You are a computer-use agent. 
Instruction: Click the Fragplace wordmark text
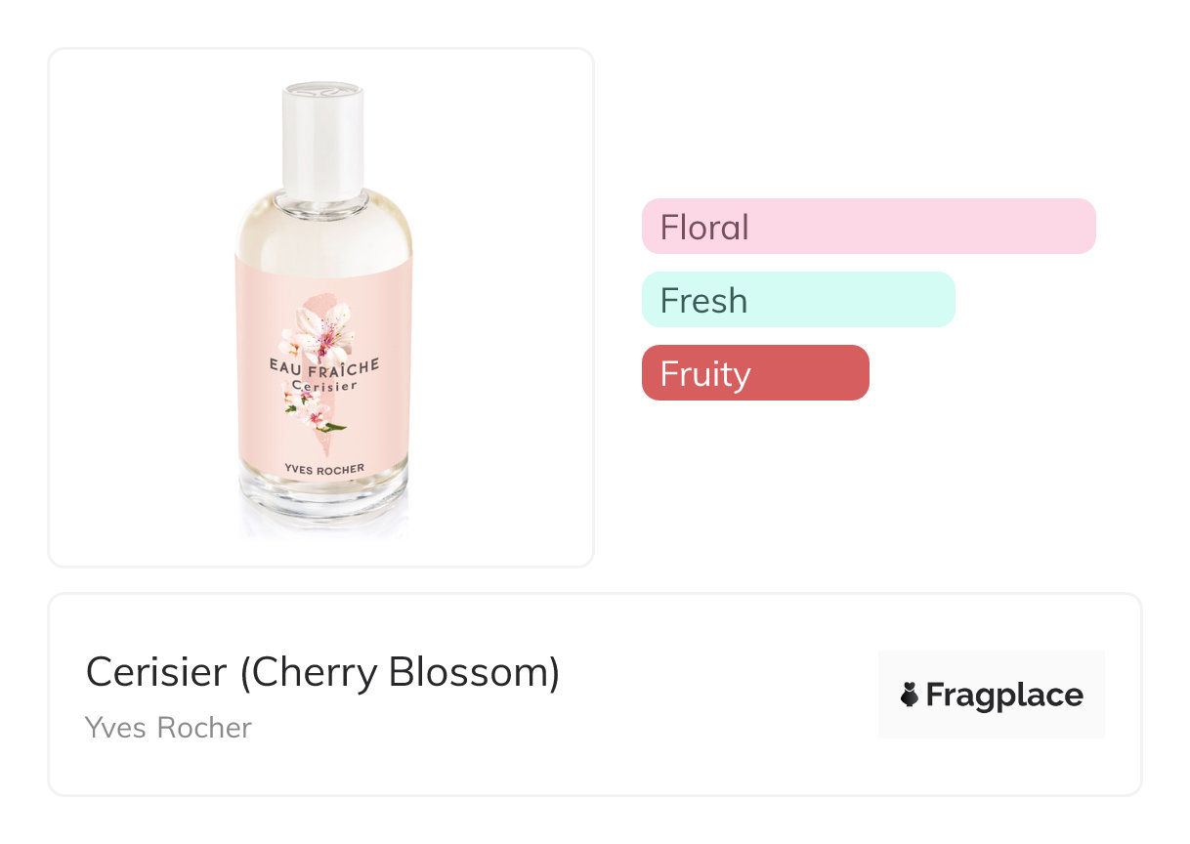pos(1004,695)
